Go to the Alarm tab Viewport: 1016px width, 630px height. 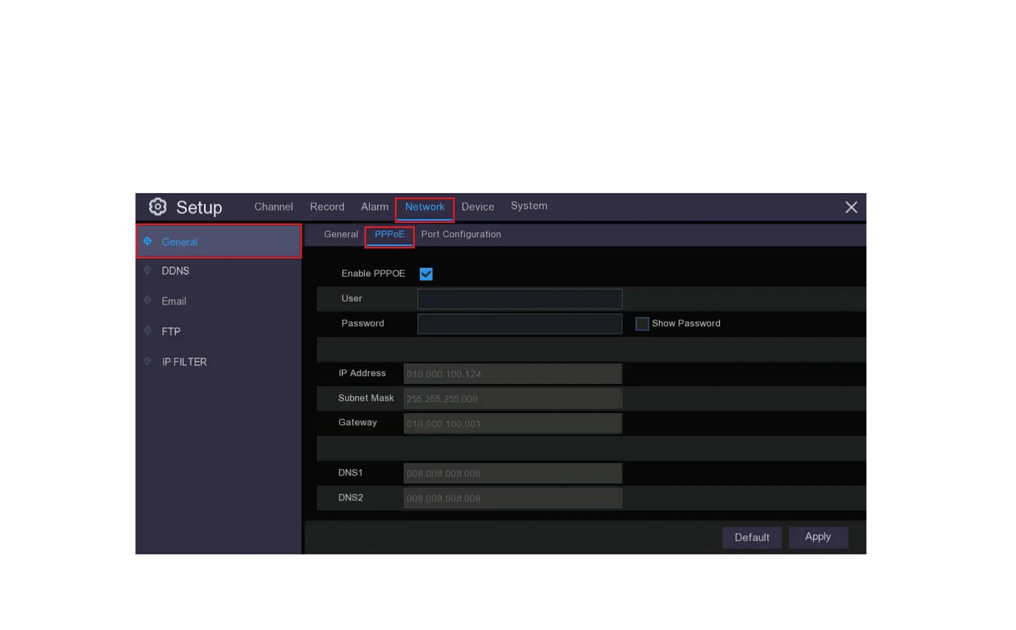click(374, 207)
